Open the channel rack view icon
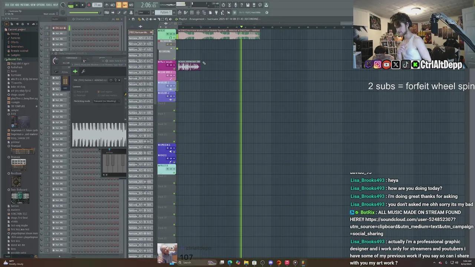The width and height of the screenshot is (475, 267). tap(191, 12)
